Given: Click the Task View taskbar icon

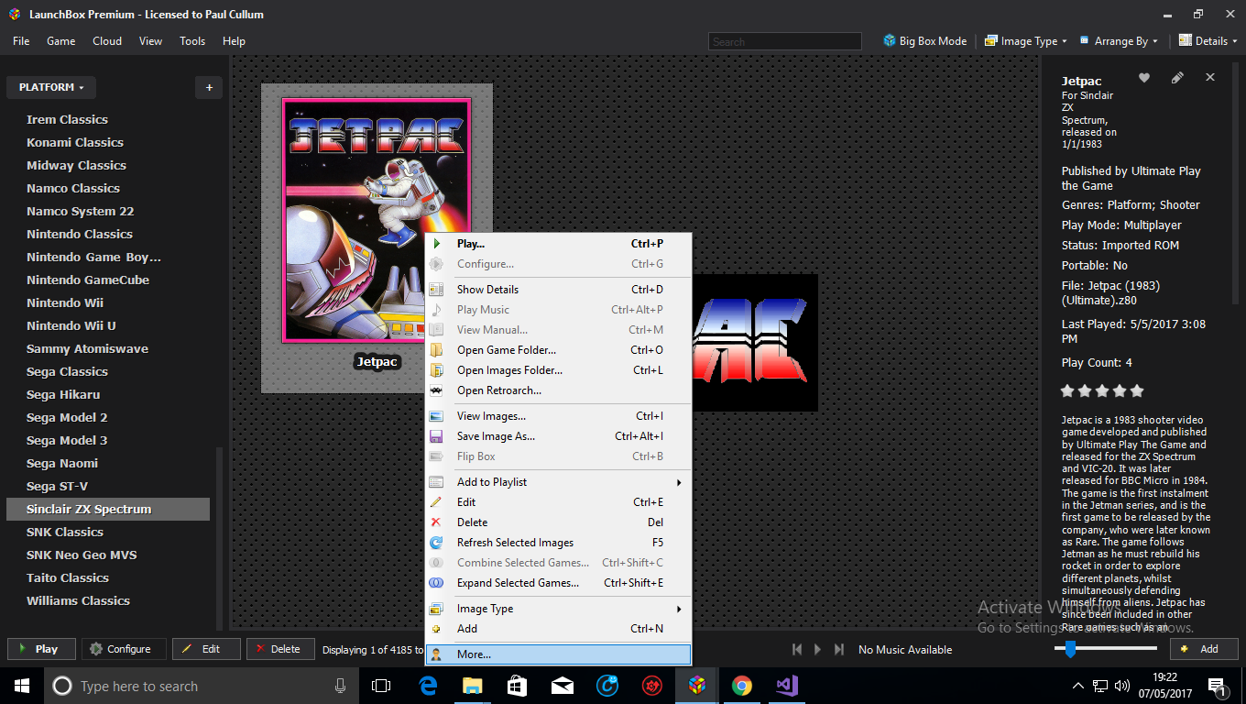Looking at the screenshot, I should pyautogui.click(x=381, y=686).
